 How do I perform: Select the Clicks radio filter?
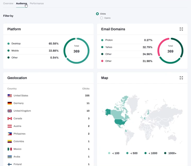click(x=97, y=14)
